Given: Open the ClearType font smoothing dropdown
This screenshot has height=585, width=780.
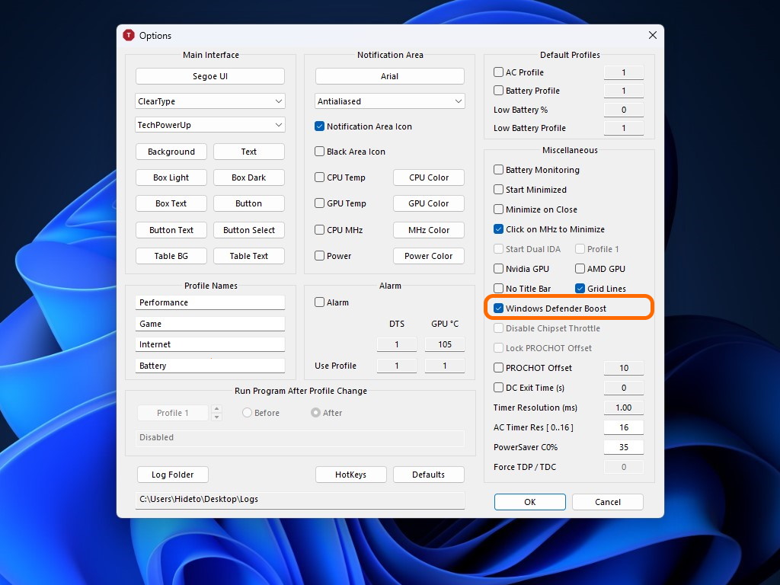Looking at the screenshot, I should pos(209,101).
